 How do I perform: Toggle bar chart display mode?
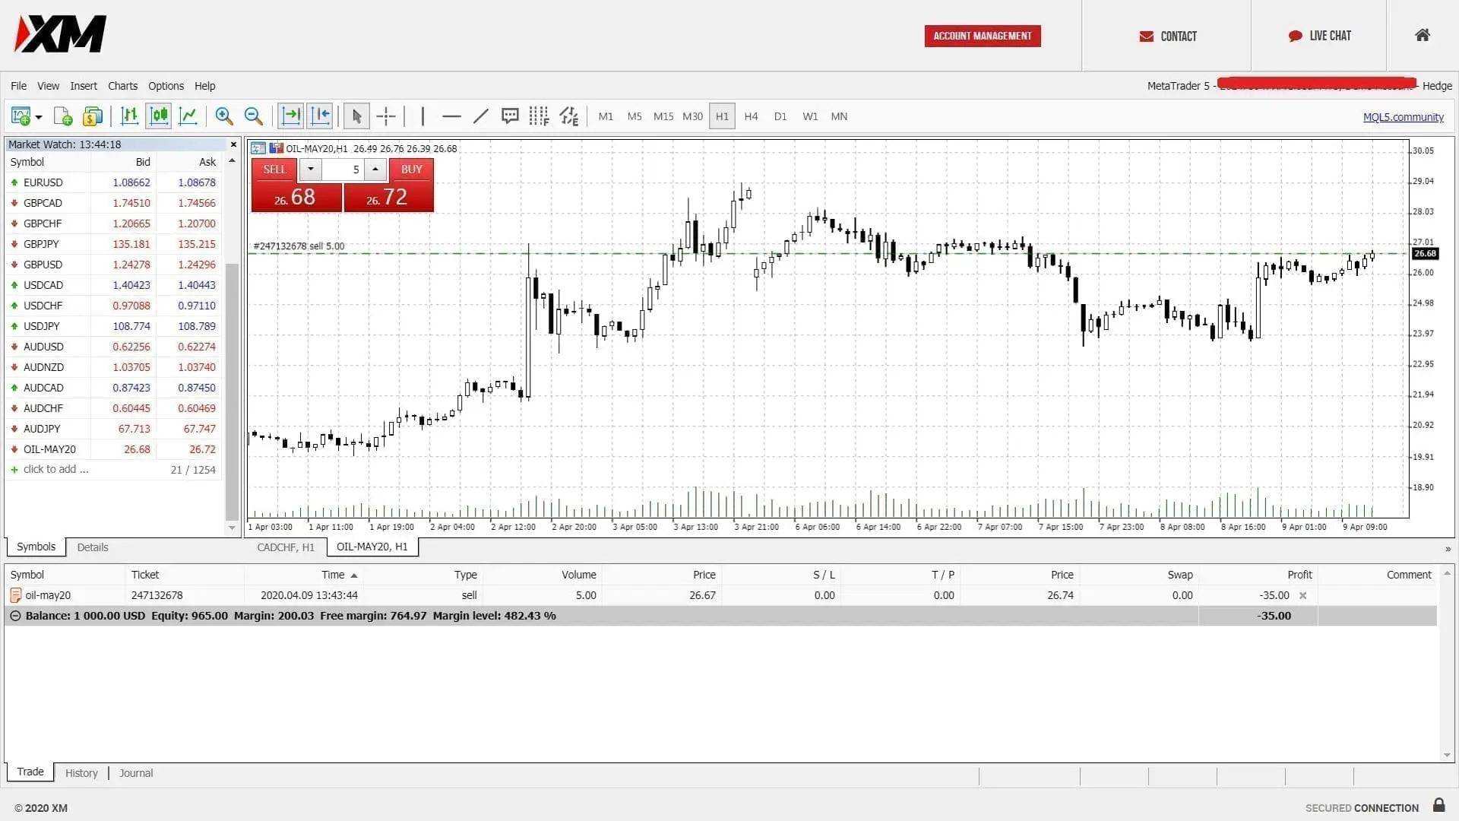[x=128, y=116]
